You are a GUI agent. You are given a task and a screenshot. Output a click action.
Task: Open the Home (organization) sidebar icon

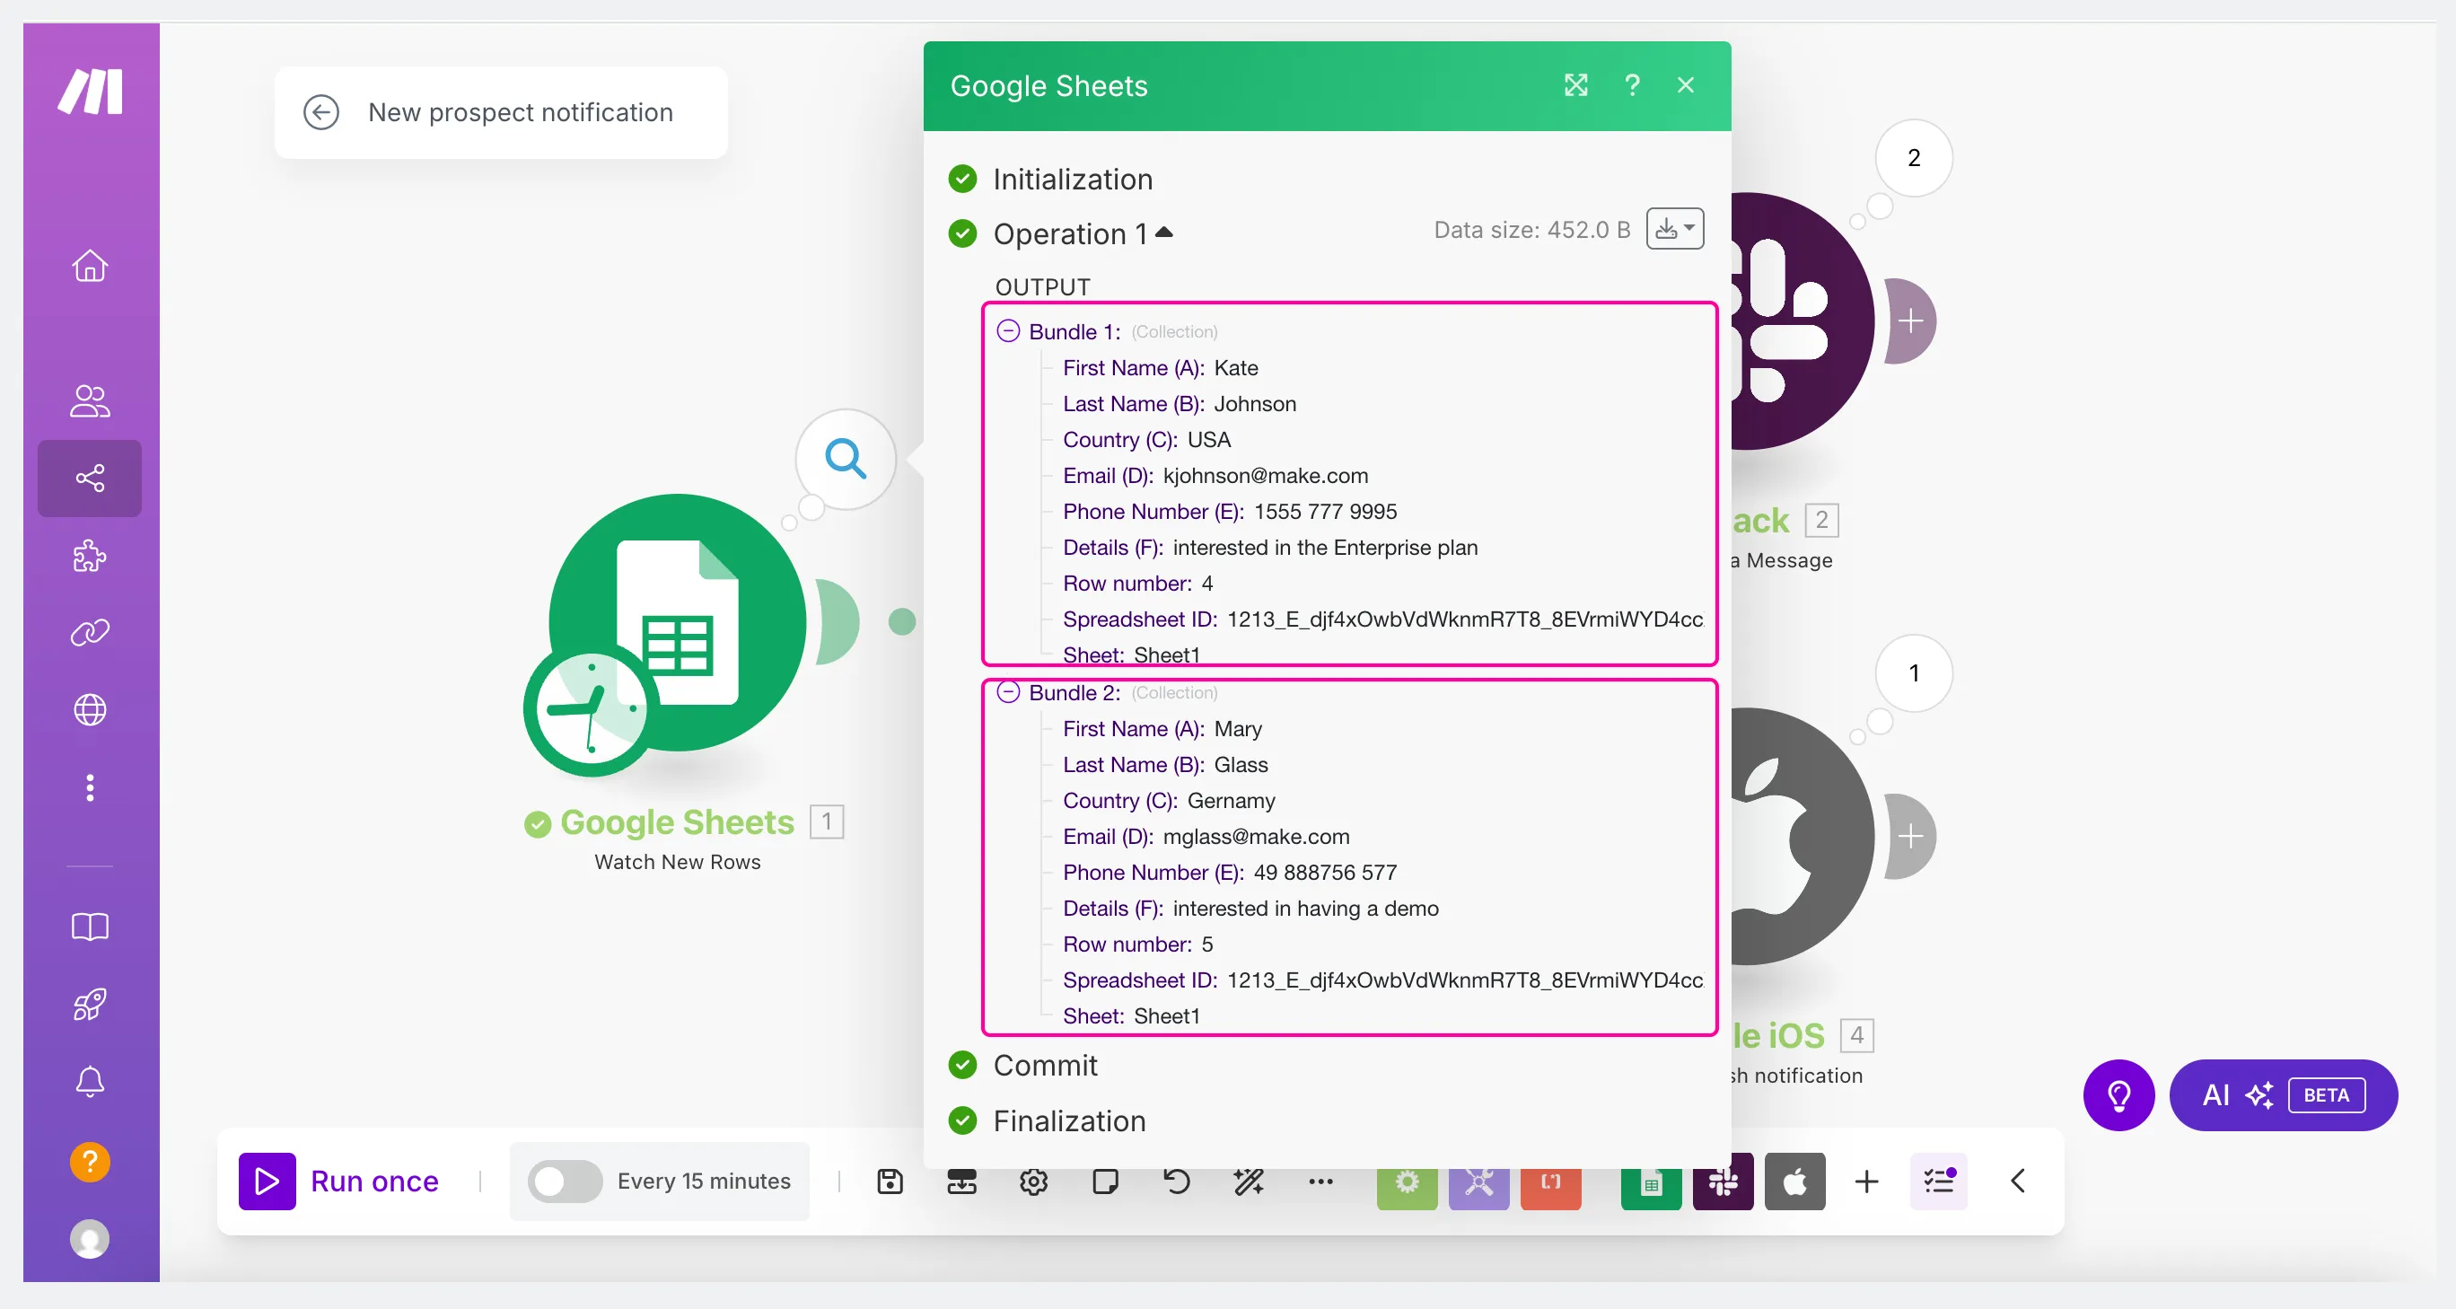pyautogui.click(x=90, y=265)
